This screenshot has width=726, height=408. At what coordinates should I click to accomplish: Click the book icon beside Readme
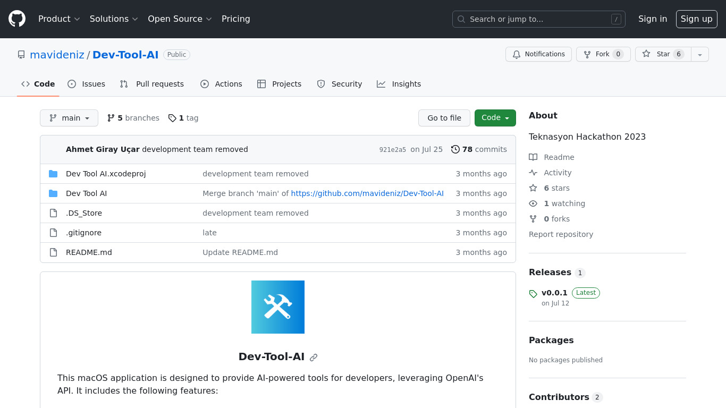(533, 157)
